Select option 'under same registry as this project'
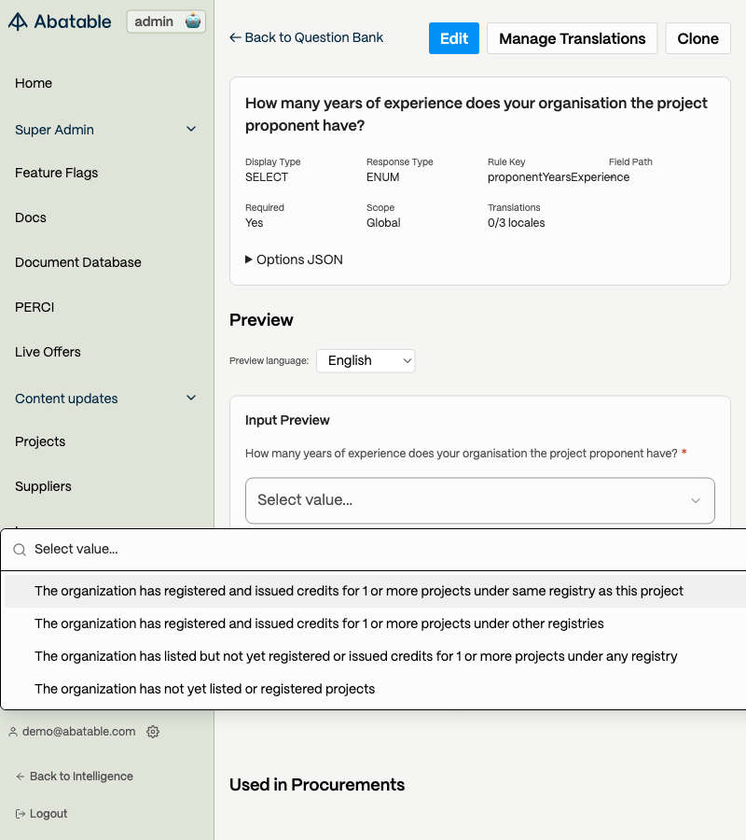The height and width of the screenshot is (840, 746). (x=359, y=591)
